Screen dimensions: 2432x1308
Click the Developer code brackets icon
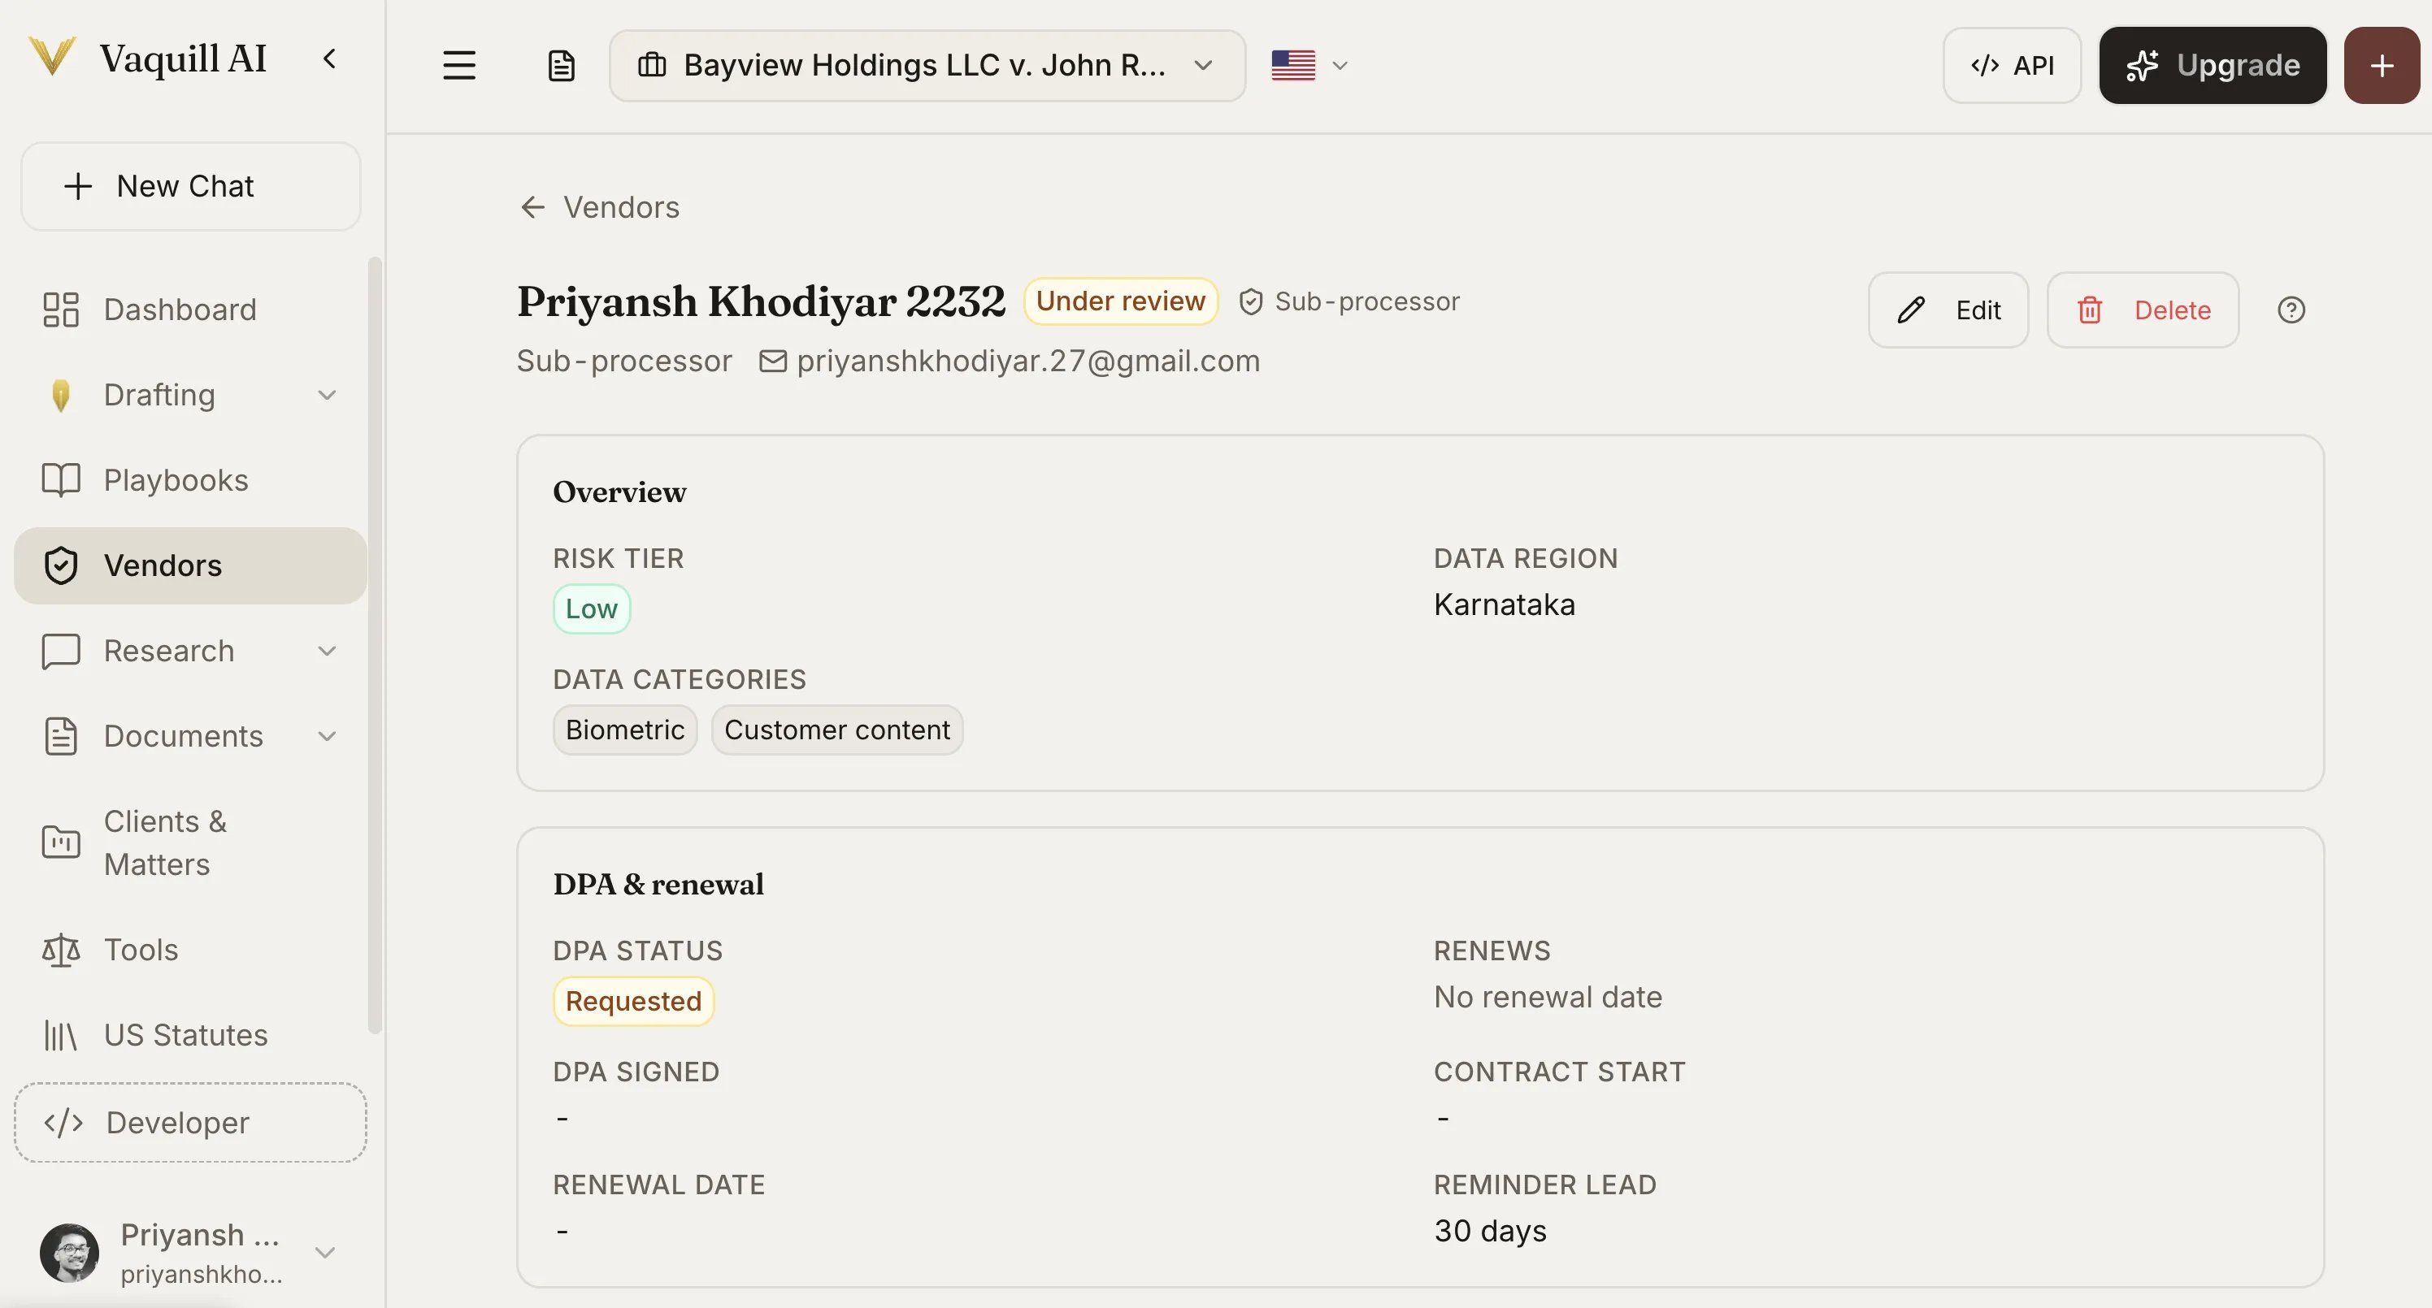pos(63,1122)
